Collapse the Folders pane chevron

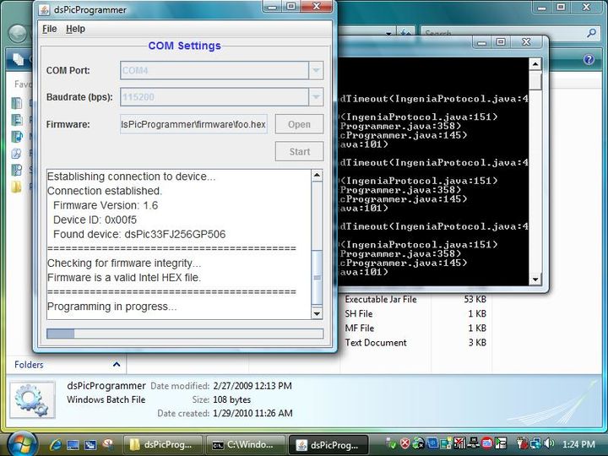[x=117, y=365]
